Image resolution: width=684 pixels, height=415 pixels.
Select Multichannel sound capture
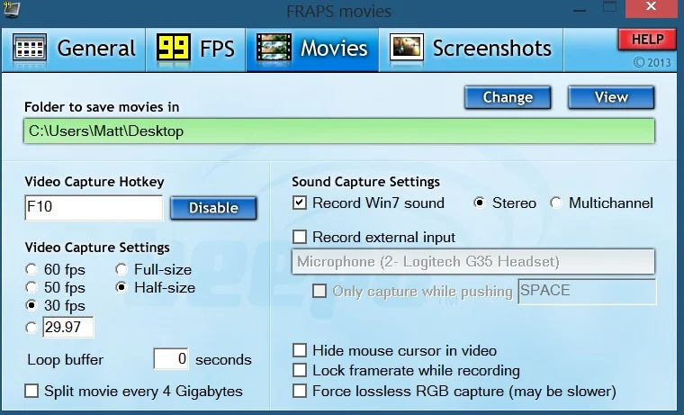[602, 203]
